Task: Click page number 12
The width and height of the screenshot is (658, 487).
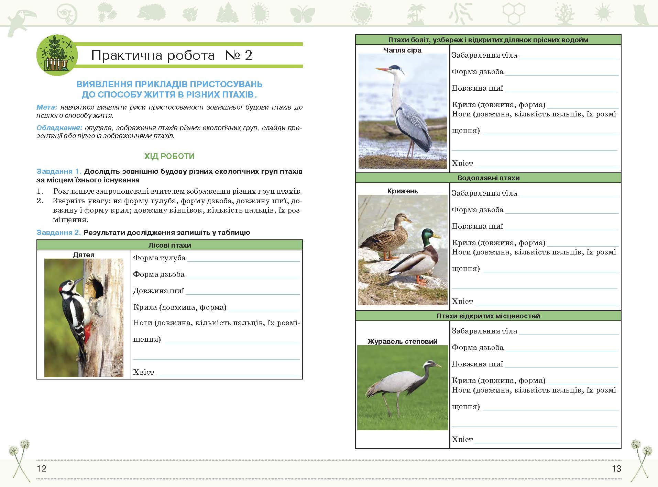Action: (42, 468)
